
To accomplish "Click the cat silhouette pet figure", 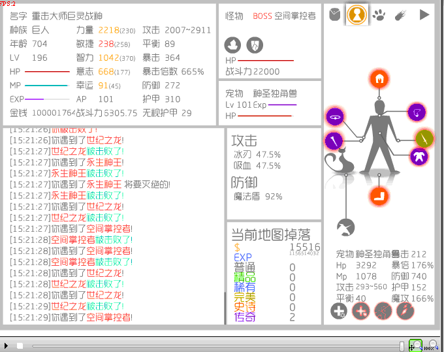I will pos(340,160).
